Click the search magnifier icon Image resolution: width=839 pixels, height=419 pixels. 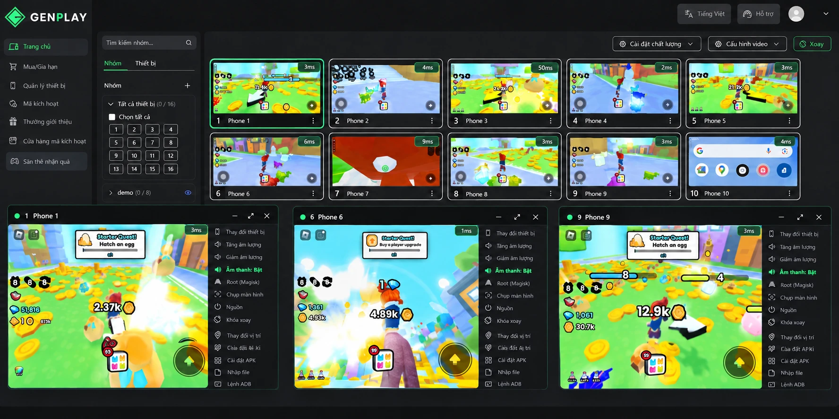point(188,43)
